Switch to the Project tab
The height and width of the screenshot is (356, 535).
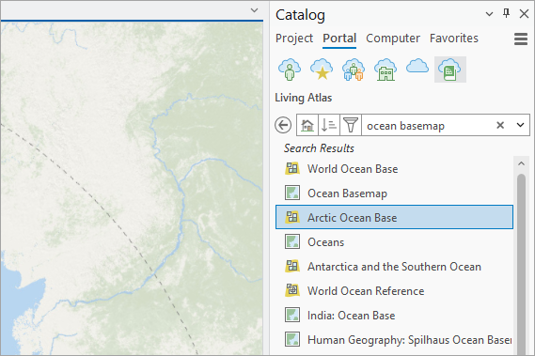coord(294,39)
